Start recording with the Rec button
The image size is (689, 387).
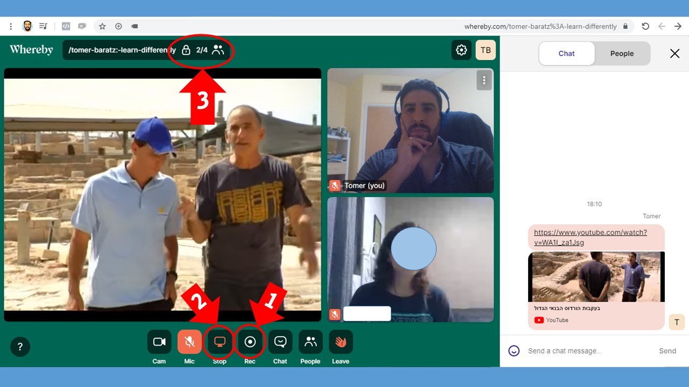(x=250, y=342)
